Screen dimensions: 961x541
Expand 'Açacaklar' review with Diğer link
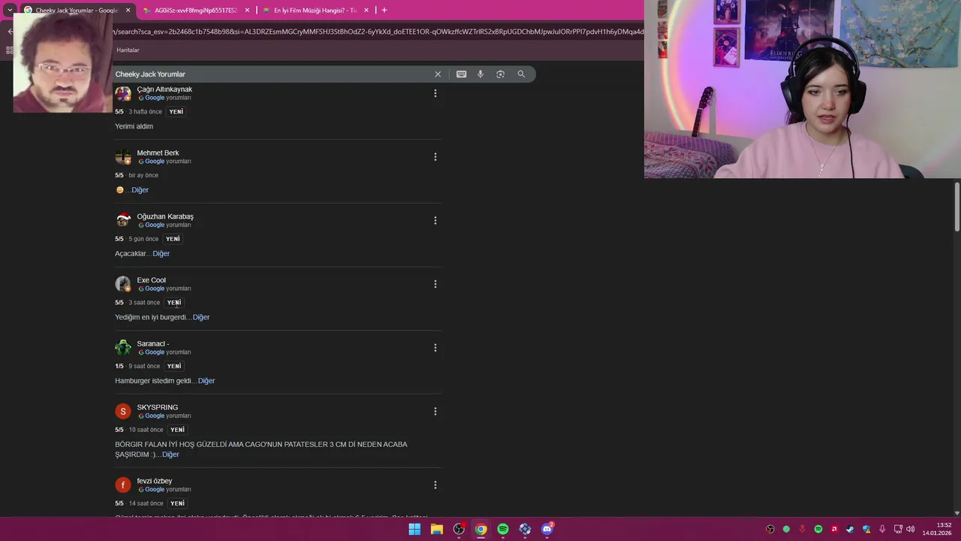[161, 254]
